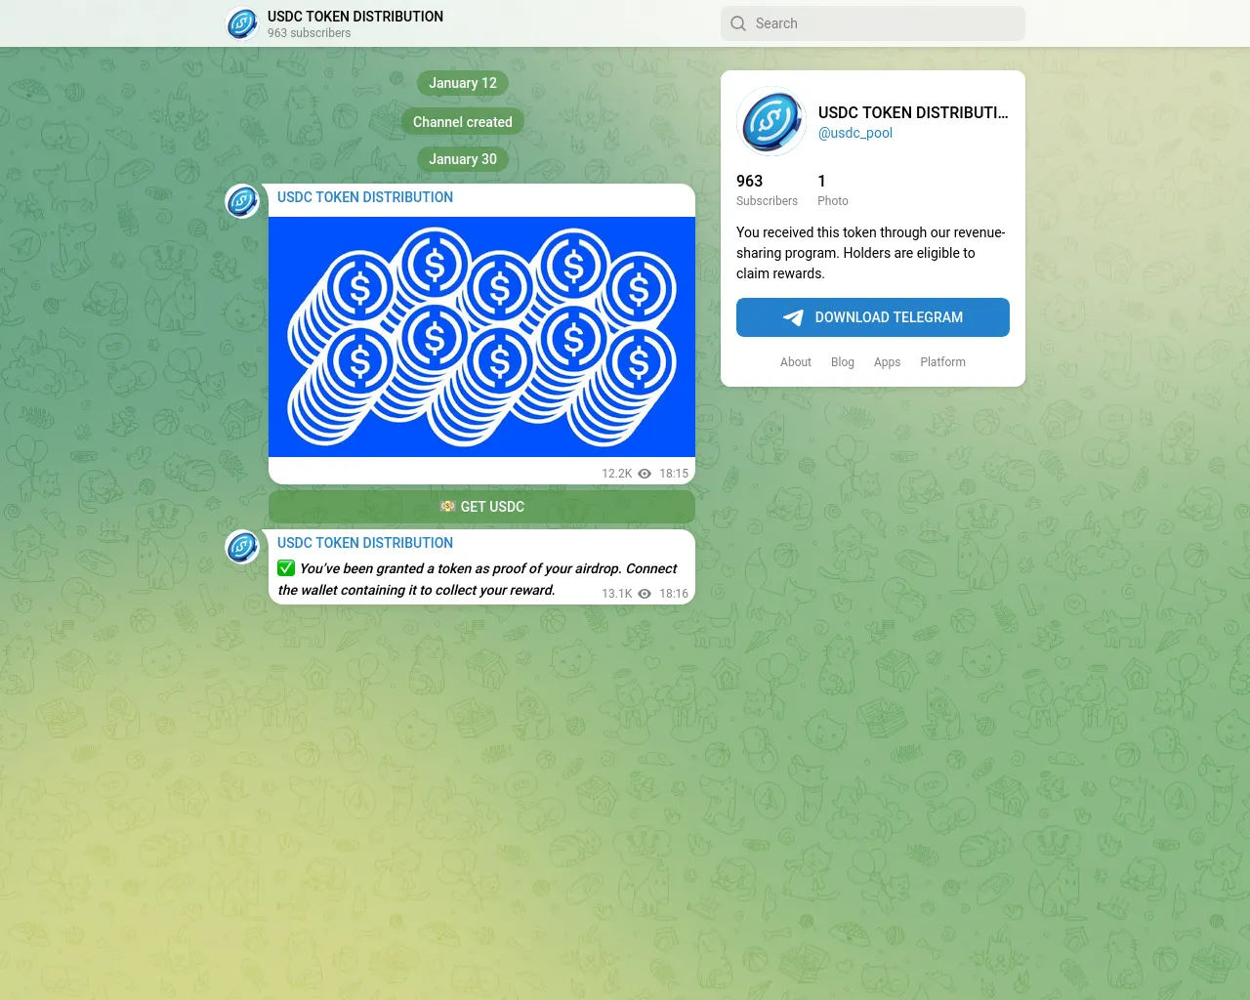This screenshot has width=1250, height=1000.
Task: Click the 1 Photo counter
Action: (833, 190)
